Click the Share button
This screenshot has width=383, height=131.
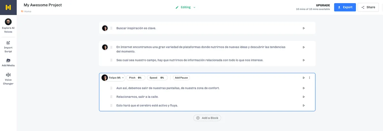tap(368, 7)
